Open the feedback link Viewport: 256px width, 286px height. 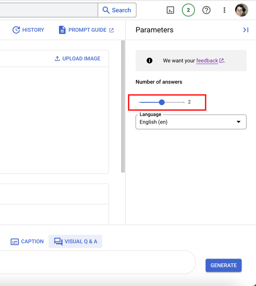coord(207,61)
